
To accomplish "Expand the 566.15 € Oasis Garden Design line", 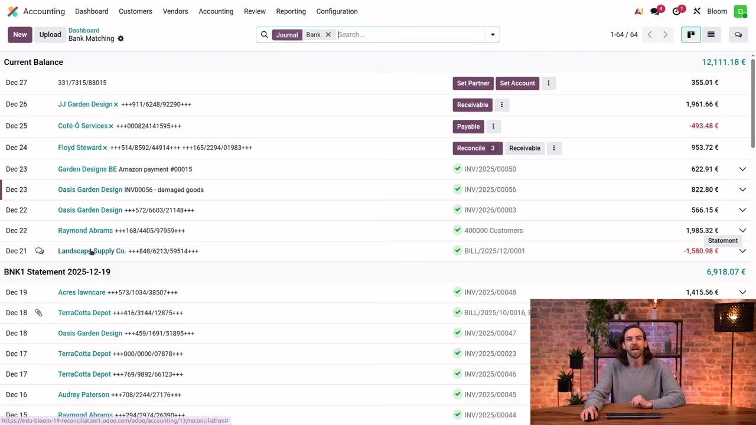I will point(742,210).
